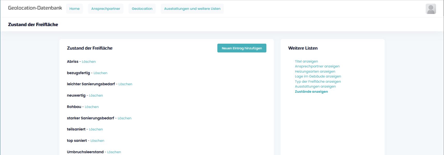This screenshot has width=444, height=155.
Task: Show Heizungsarten anzeigen list
Action: coord(315,71)
